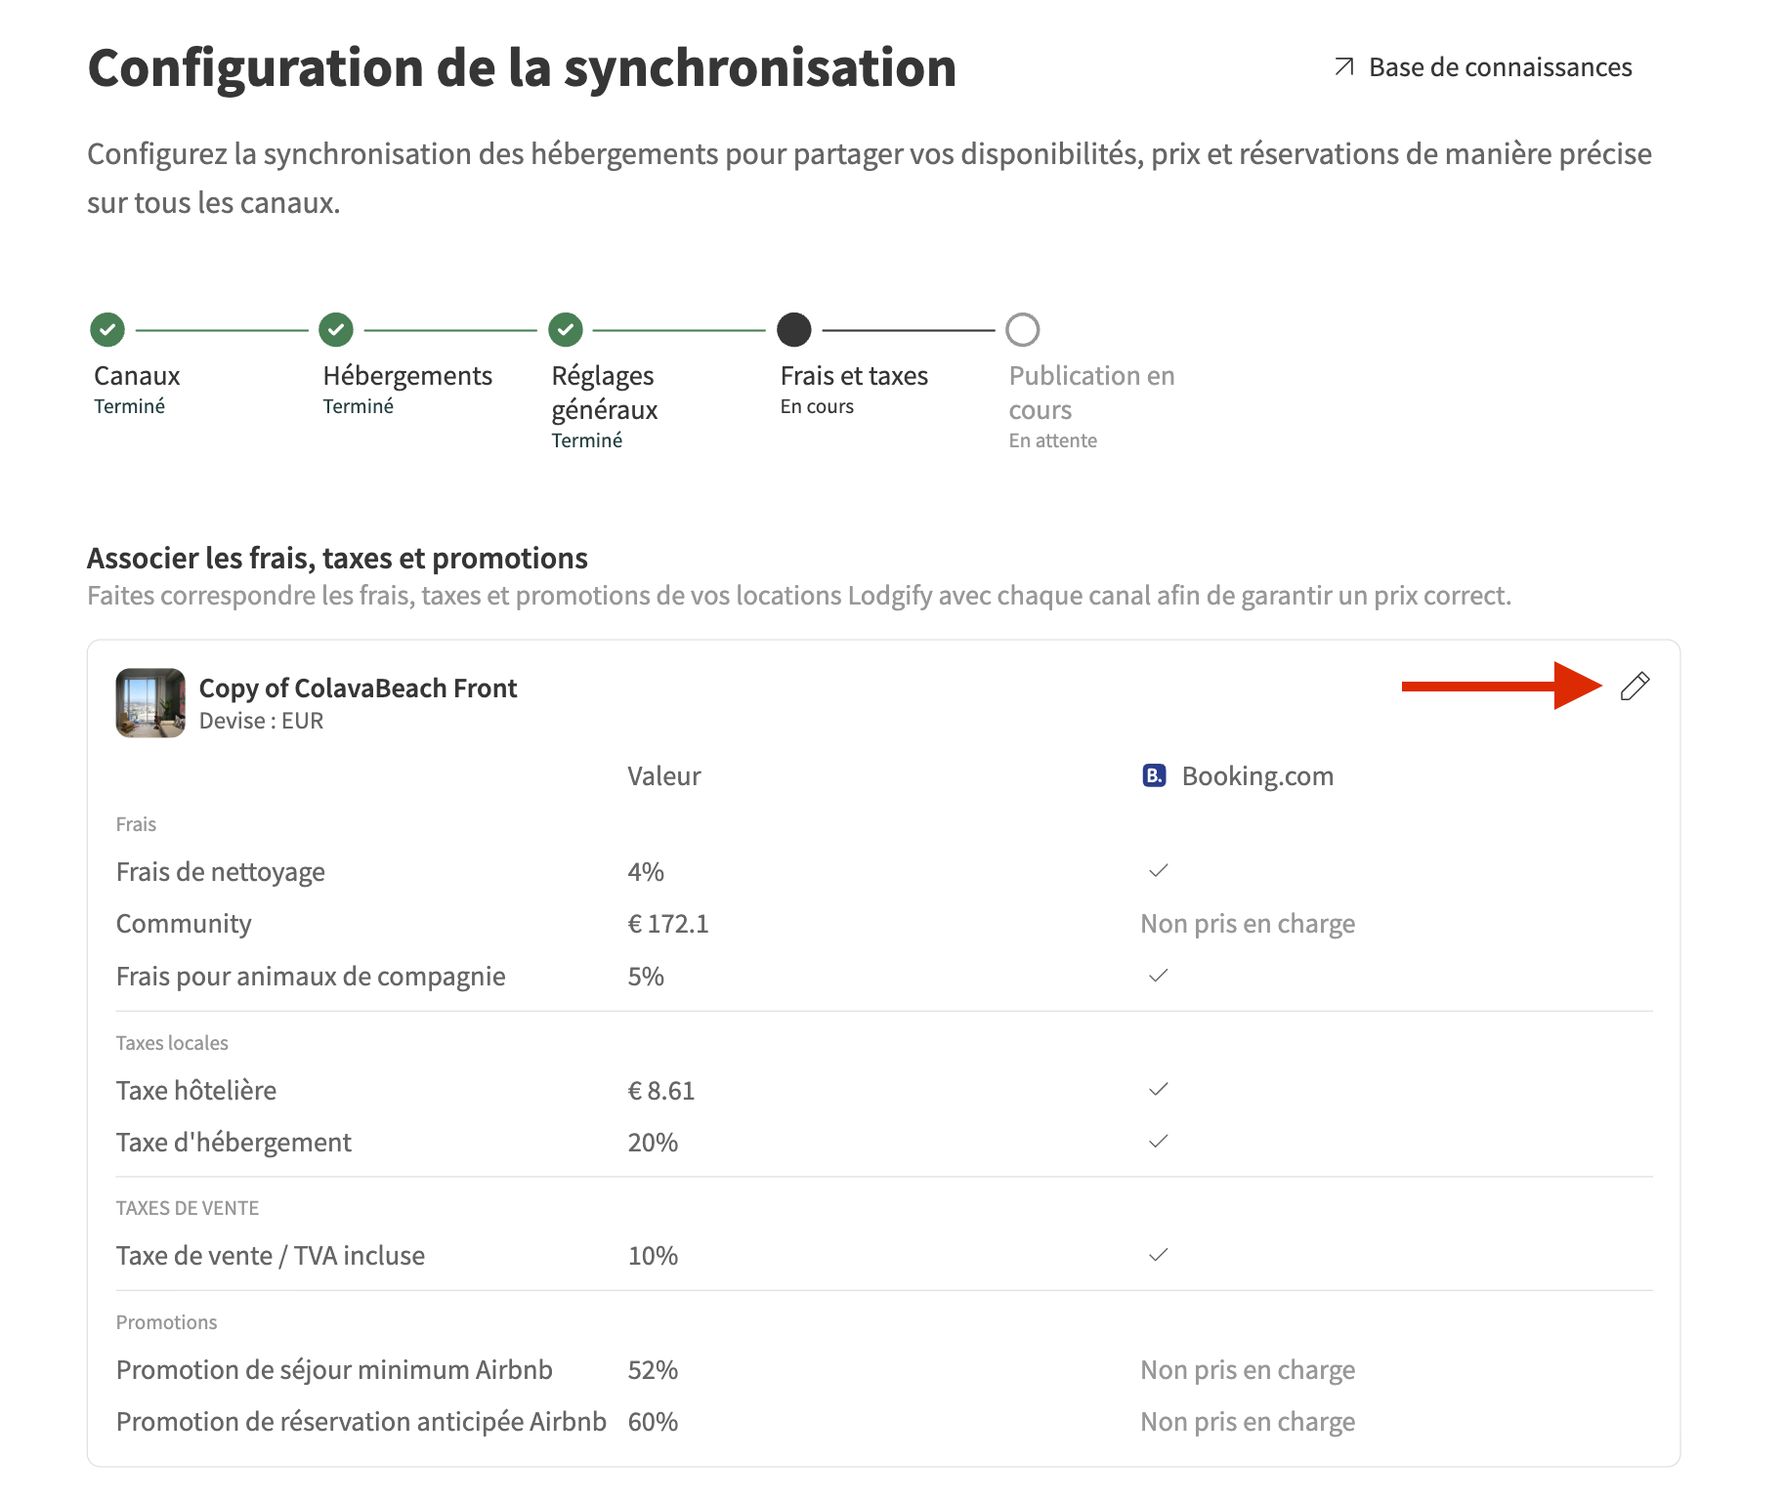This screenshot has height=1502, width=1784.
Task: Click the Booking.com logo icon
Action: tap(1154, 775)
